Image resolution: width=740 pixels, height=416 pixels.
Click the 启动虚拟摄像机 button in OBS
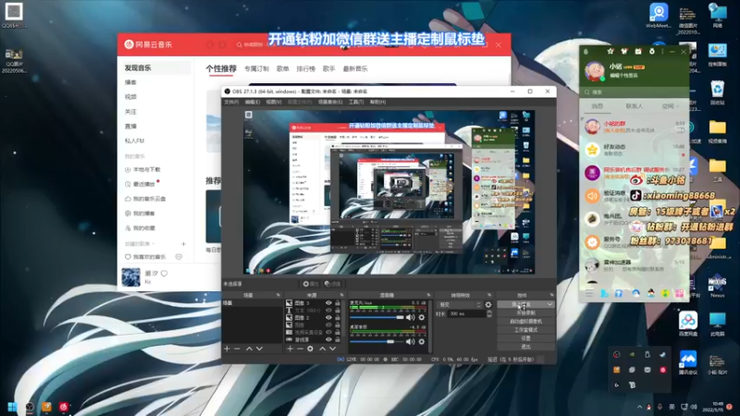[x=525, y=321]
